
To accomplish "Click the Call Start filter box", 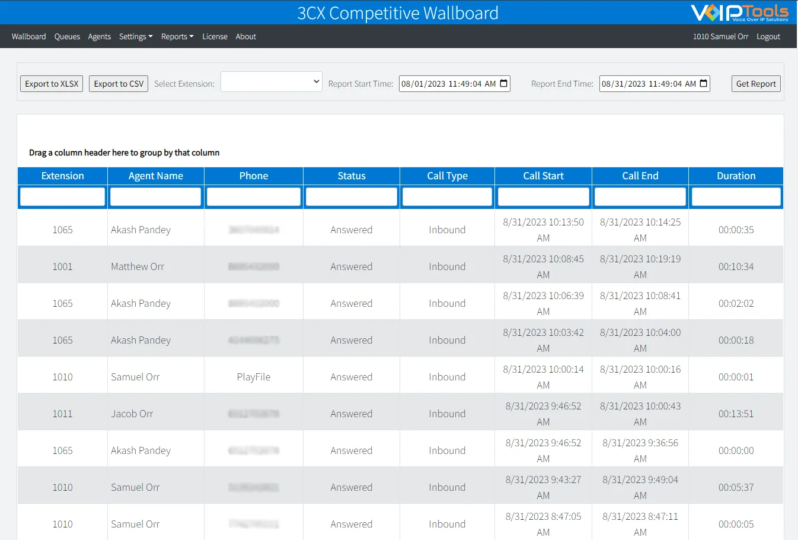I will [544, 196].
